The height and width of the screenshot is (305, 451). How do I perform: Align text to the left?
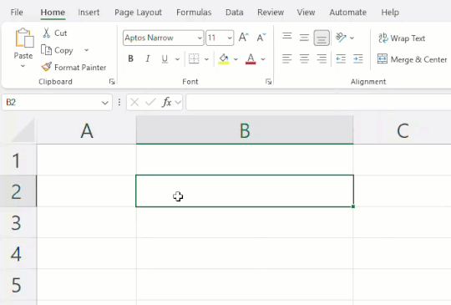point(286,58)
